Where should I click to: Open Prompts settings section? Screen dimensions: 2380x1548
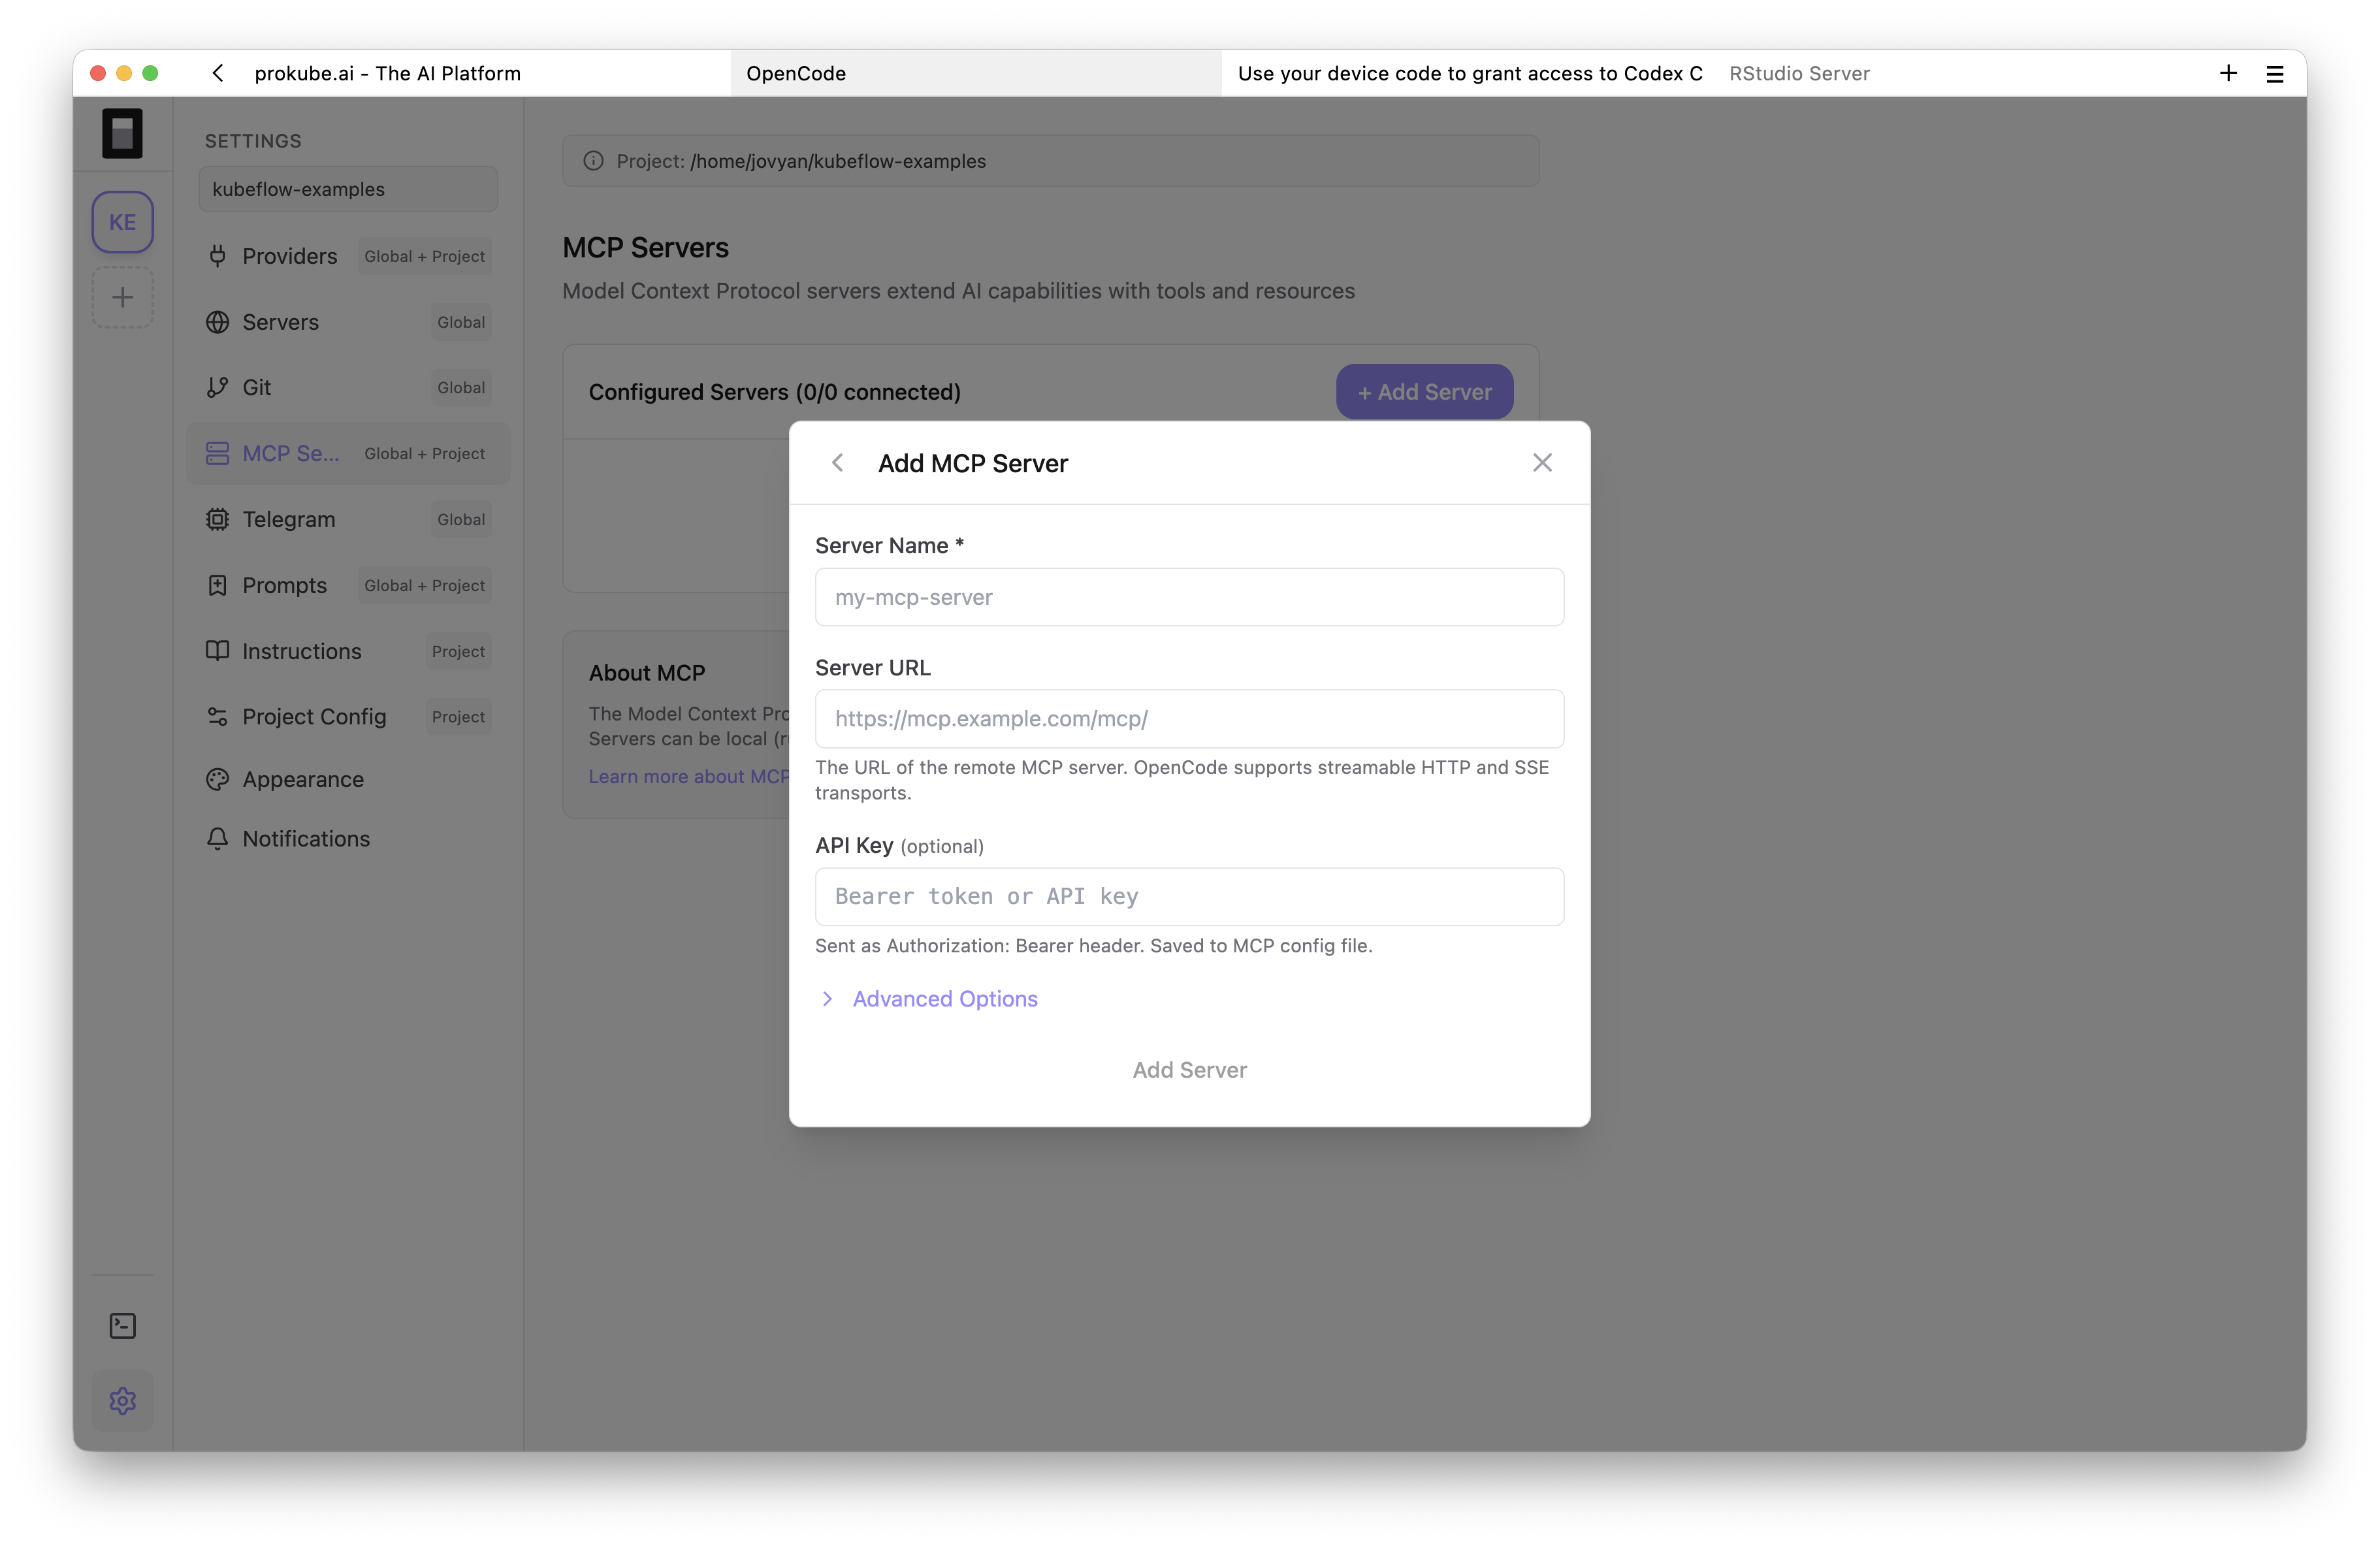[348, 585]
